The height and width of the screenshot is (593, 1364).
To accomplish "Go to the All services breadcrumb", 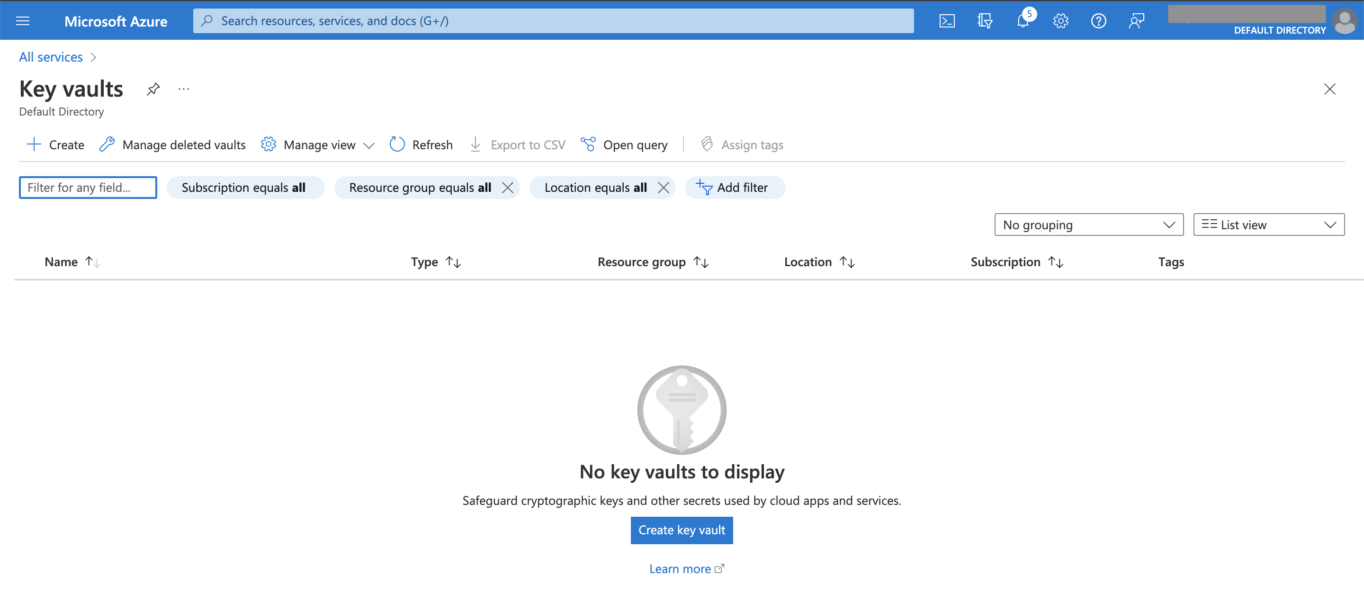I will click(51, 57).
